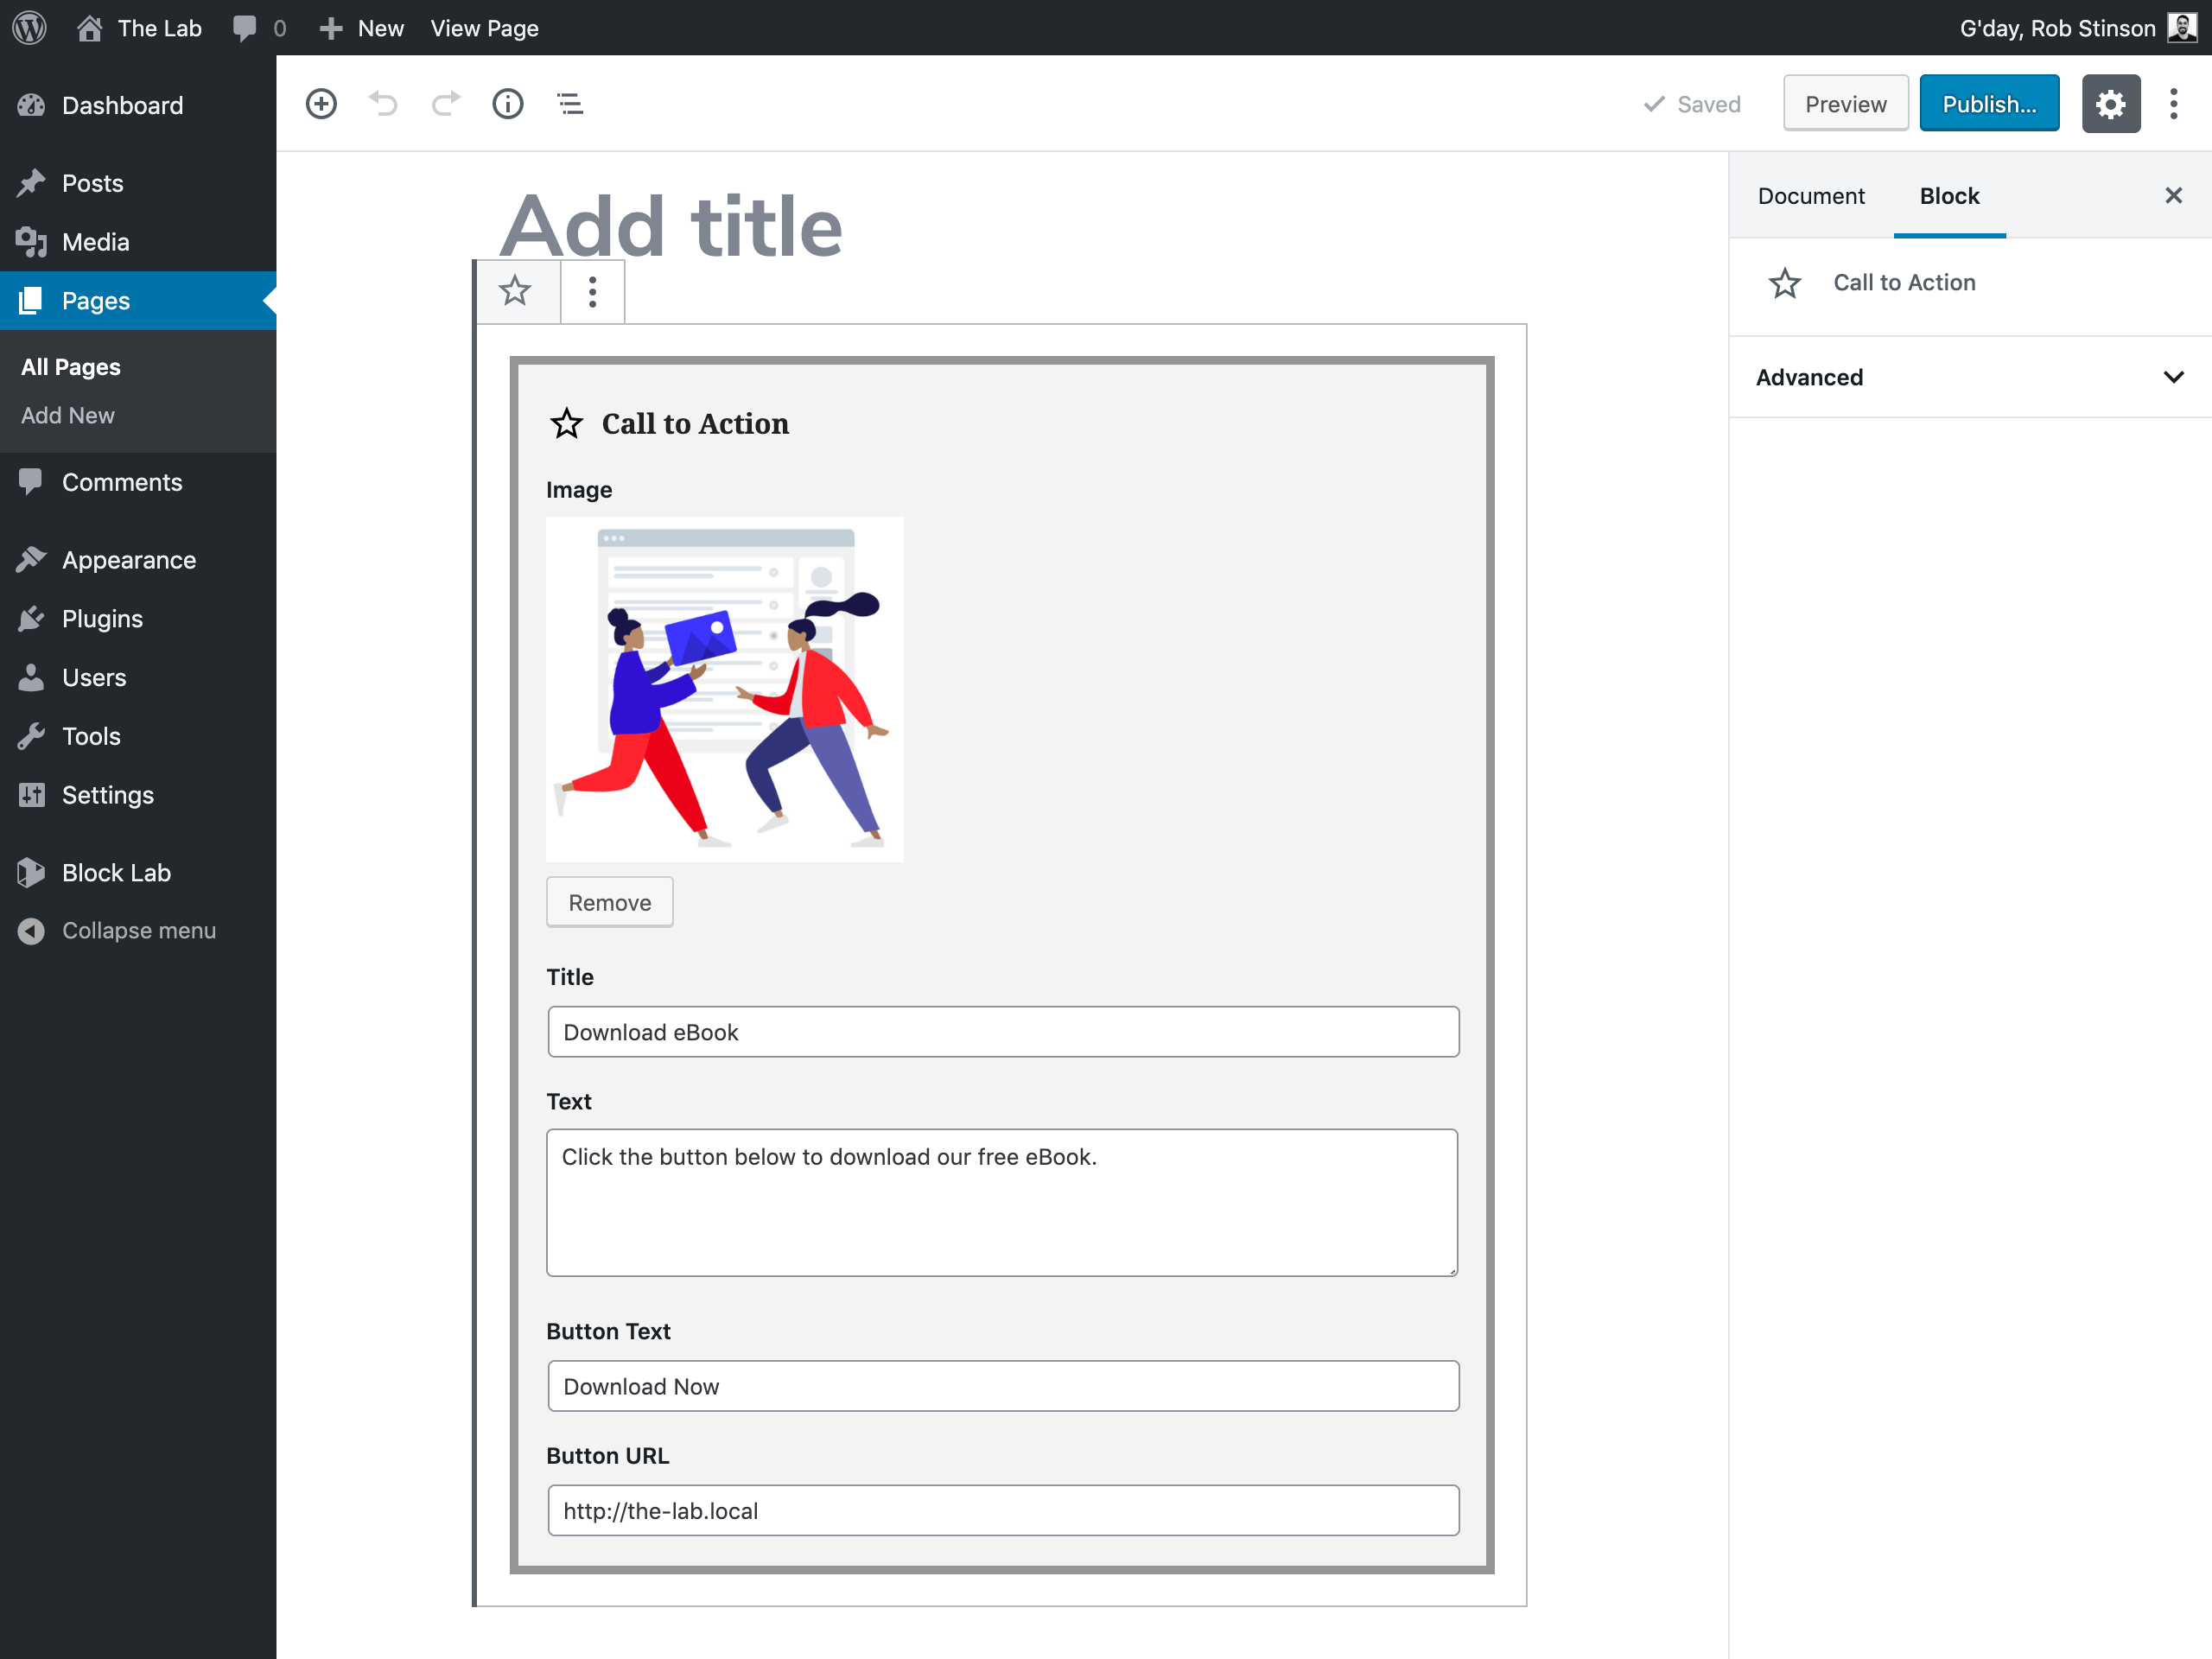
Task: Click the G'day, Rob Stinson greeting
Action: point(2057,28)
